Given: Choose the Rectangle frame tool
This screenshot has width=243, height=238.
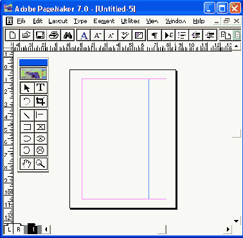Looking at the screenshot, I should click(x=40, y=127).
